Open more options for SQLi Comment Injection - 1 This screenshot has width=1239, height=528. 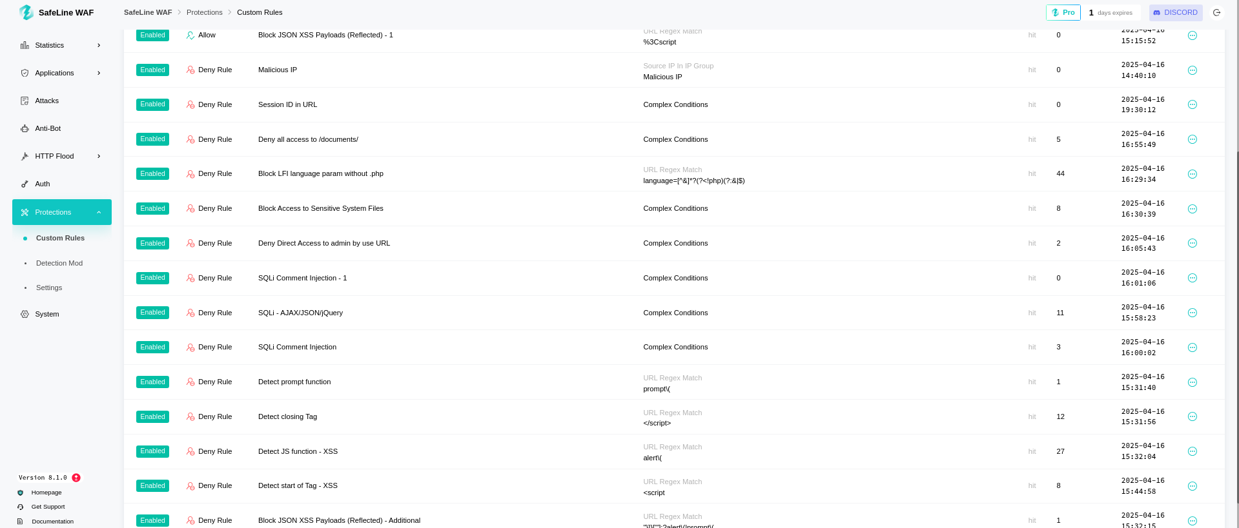[1193, 278]
